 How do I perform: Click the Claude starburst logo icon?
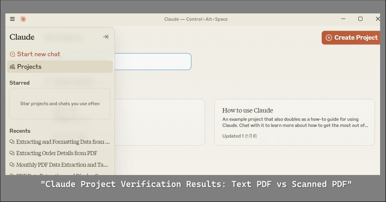(23, 19)
